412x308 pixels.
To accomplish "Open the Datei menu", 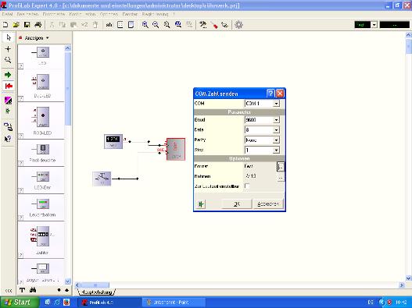I will click(x=7, y=14).
